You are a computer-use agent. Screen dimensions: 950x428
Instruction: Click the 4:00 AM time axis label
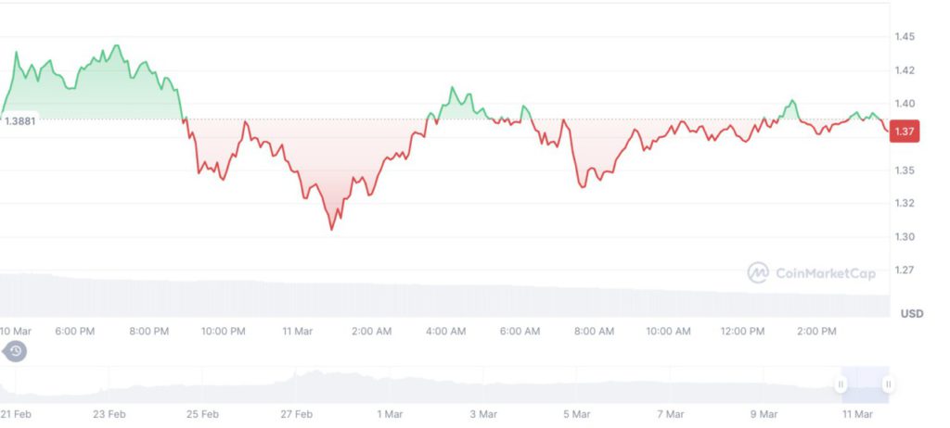tap(445, 331)
